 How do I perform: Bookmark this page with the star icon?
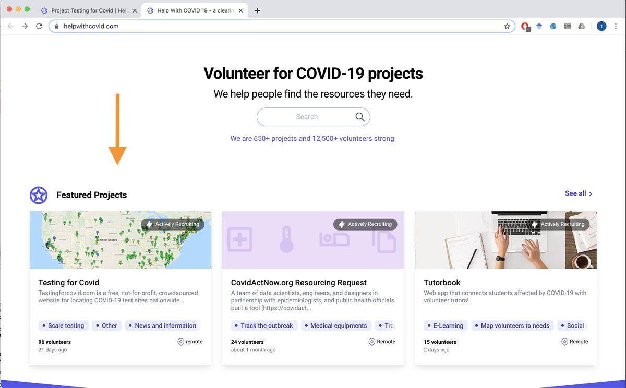[x=507, y=26]
